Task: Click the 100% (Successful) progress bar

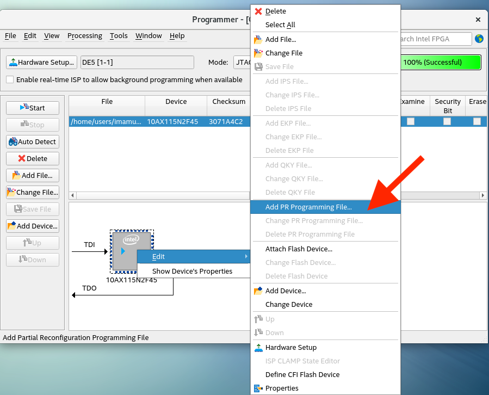Action: point(441,63)
